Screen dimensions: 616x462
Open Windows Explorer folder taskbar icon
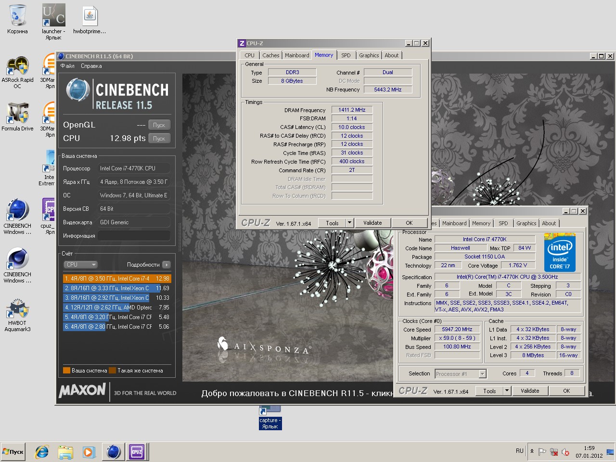(65, 452)
